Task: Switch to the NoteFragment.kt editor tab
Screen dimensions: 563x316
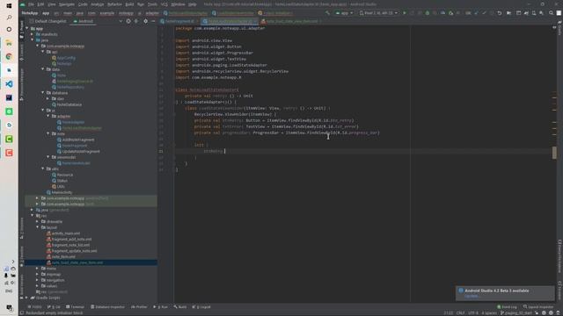Action: (x=179, y=21)
